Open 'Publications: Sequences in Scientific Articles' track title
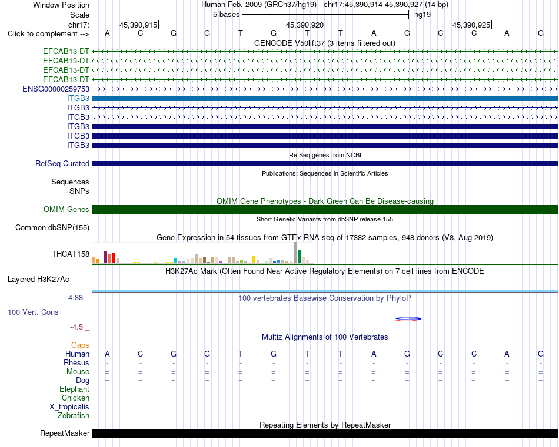This screenshot has width=559, height=447. 325,173
